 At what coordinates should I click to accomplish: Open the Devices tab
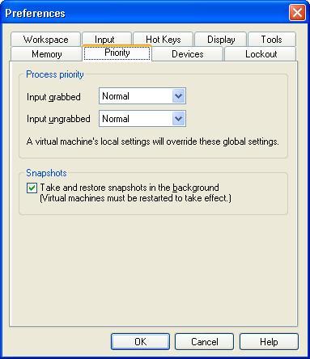187,54
